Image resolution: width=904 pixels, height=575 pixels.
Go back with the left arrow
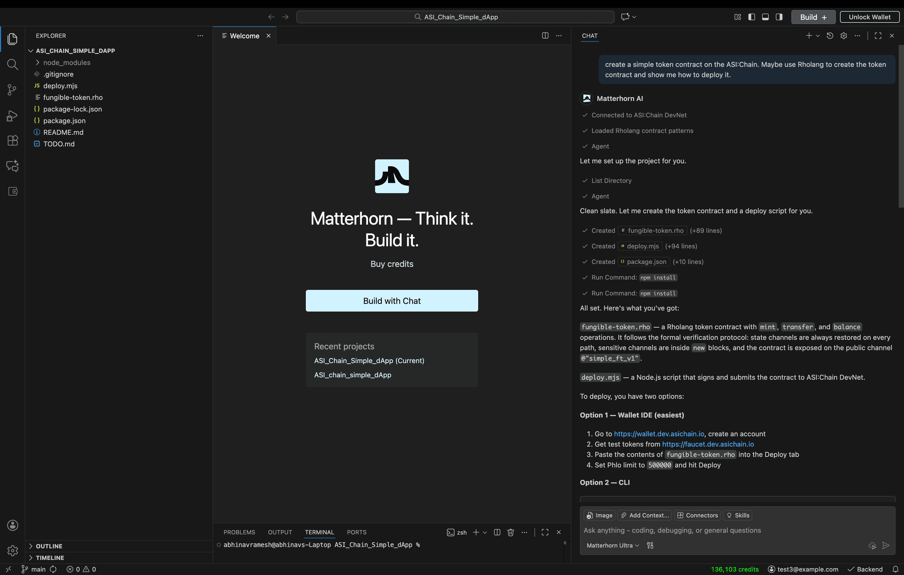(271, 17)
